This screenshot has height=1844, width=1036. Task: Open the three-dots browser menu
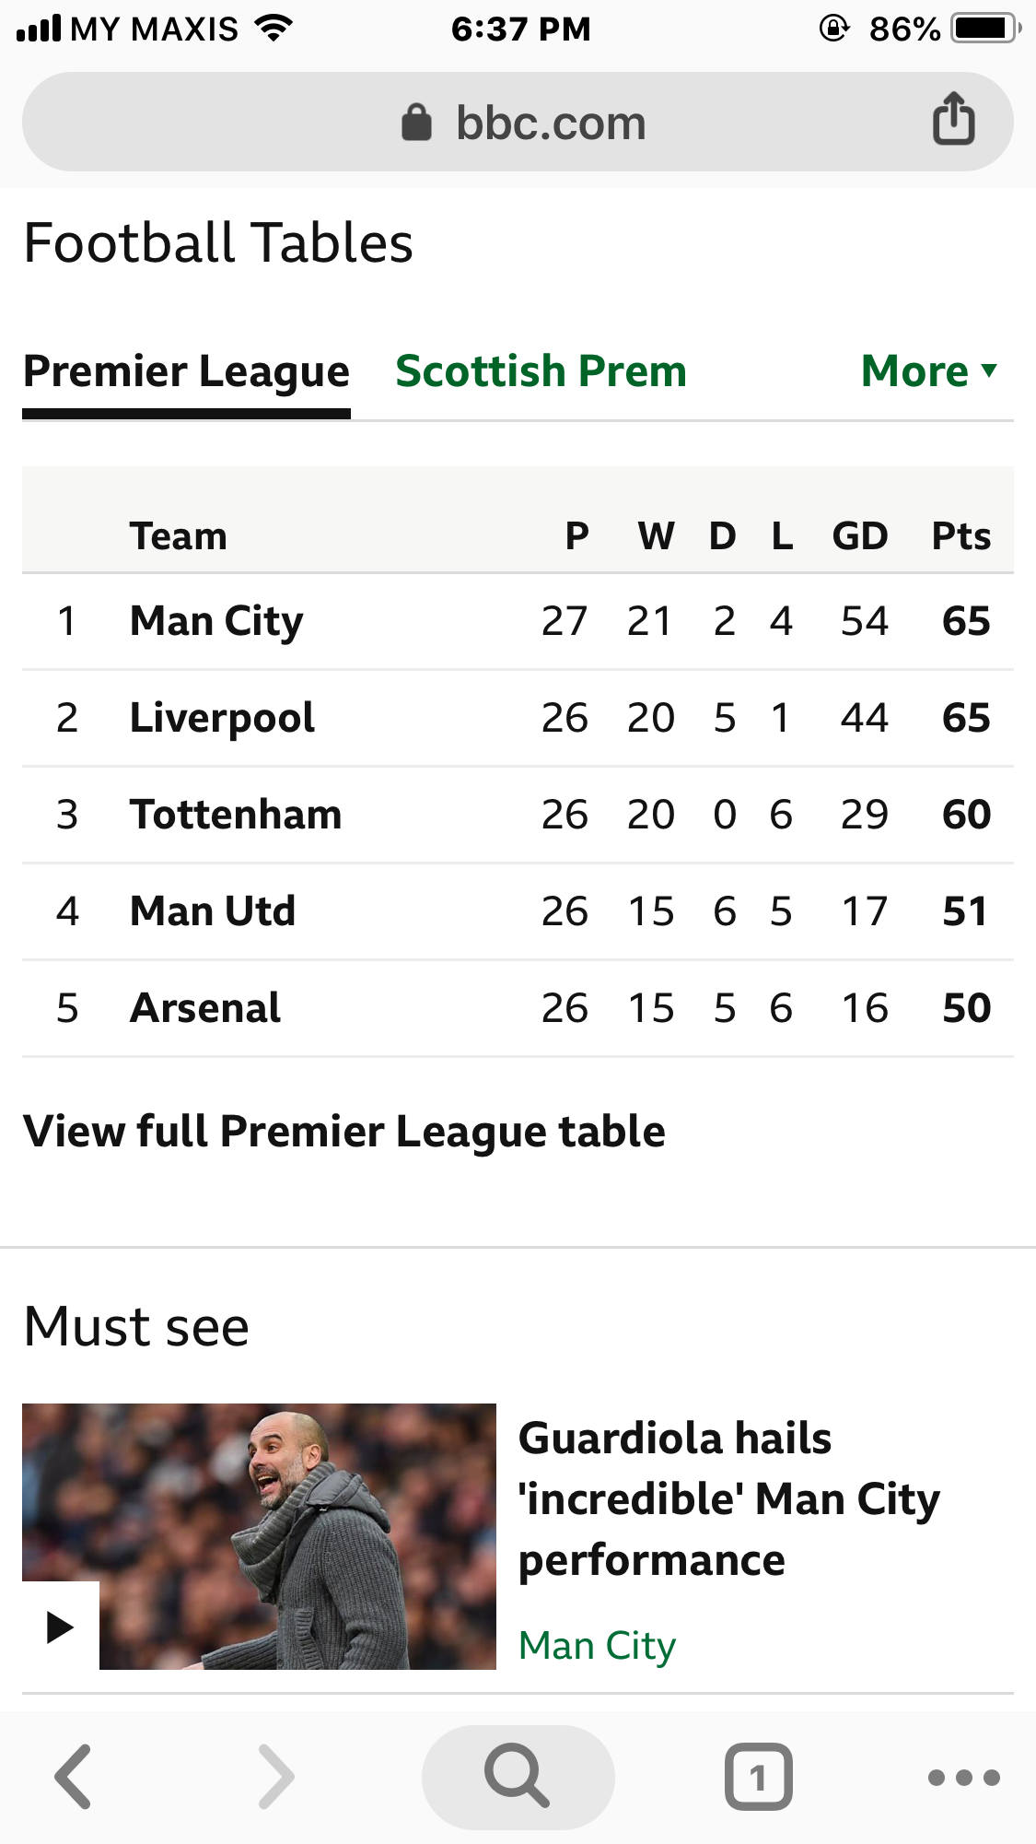[x=963, y=1777]
